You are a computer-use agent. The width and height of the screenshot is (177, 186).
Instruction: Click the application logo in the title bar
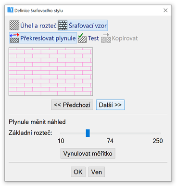tap(10, 10)
